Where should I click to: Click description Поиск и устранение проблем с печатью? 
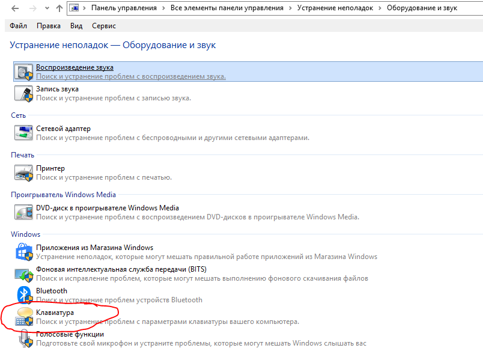[104, 177]
